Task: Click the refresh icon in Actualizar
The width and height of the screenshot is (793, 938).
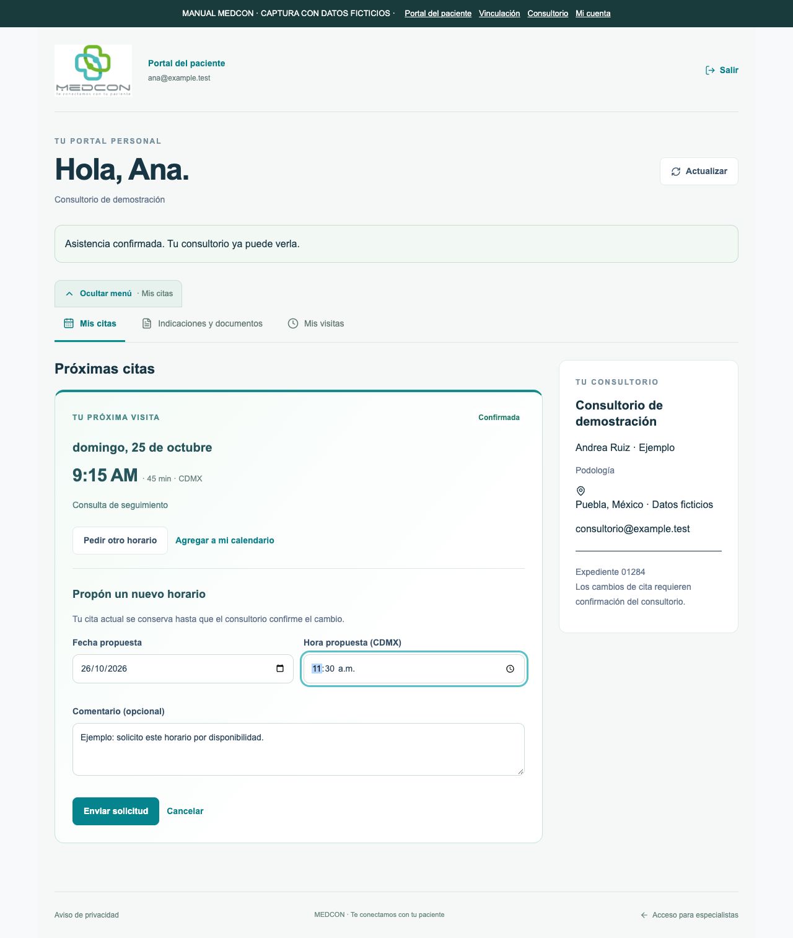Action: 676,172
